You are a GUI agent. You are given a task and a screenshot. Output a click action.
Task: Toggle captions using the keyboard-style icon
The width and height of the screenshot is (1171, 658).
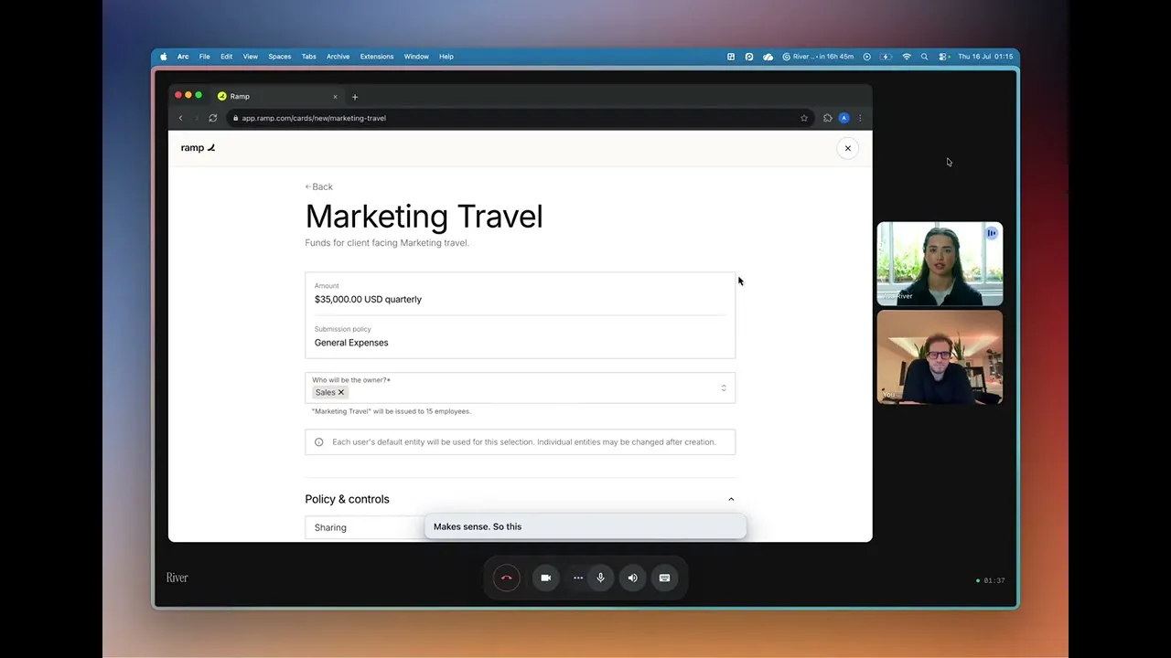point(664,578)
